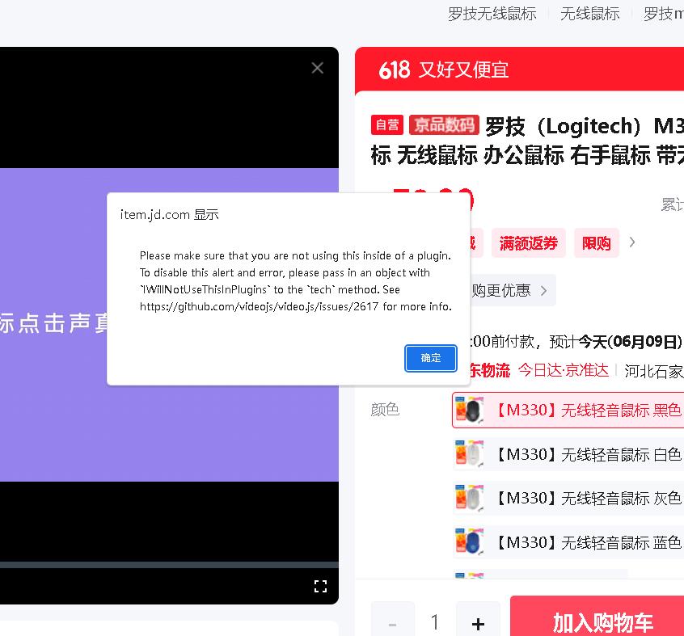Open the 618 又好又便宜 promotion banner
Viewport: 684px width, 636px height.
pos(520,69)
